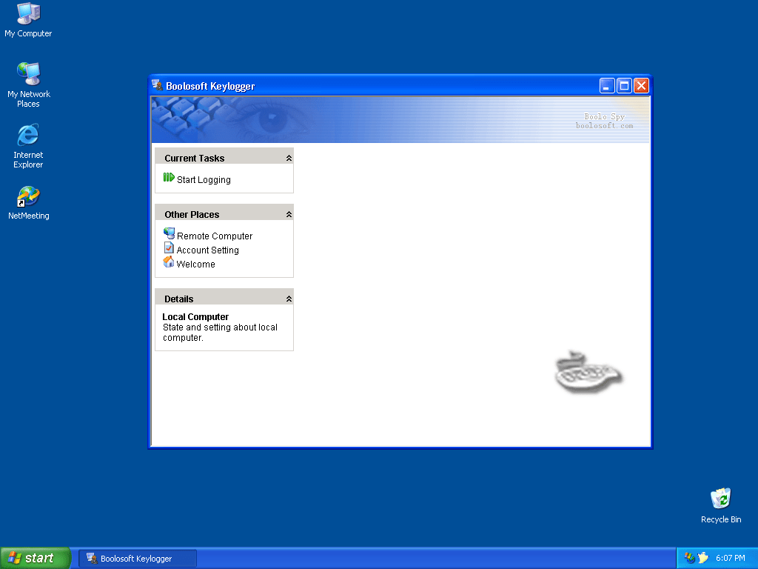Select the My Network Places icon
The width and height of the screenshot is (758, 569).
[x=28, y=74]
